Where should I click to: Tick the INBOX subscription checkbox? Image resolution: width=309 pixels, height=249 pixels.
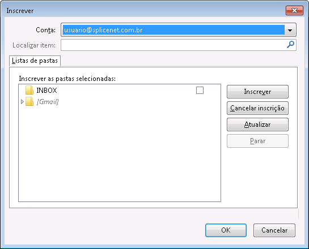(x=200, y=91)
